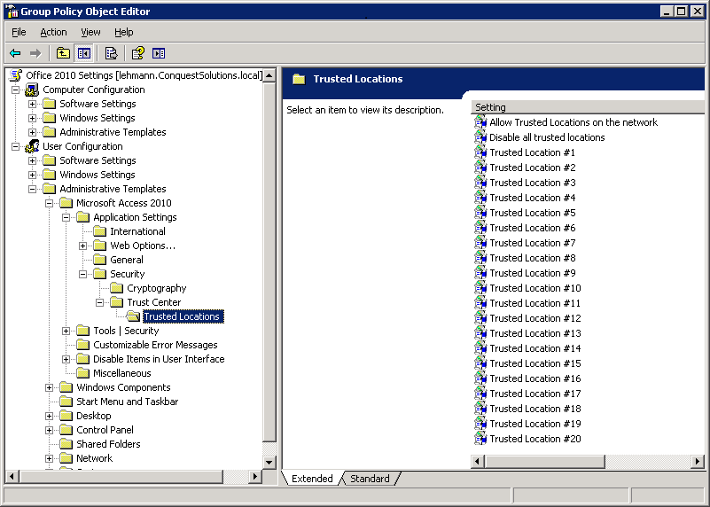Screen dimensions: 710x507
Task: Click tree pane scroll up arrow
Action: pyautogui.click(x=269, y=75)
